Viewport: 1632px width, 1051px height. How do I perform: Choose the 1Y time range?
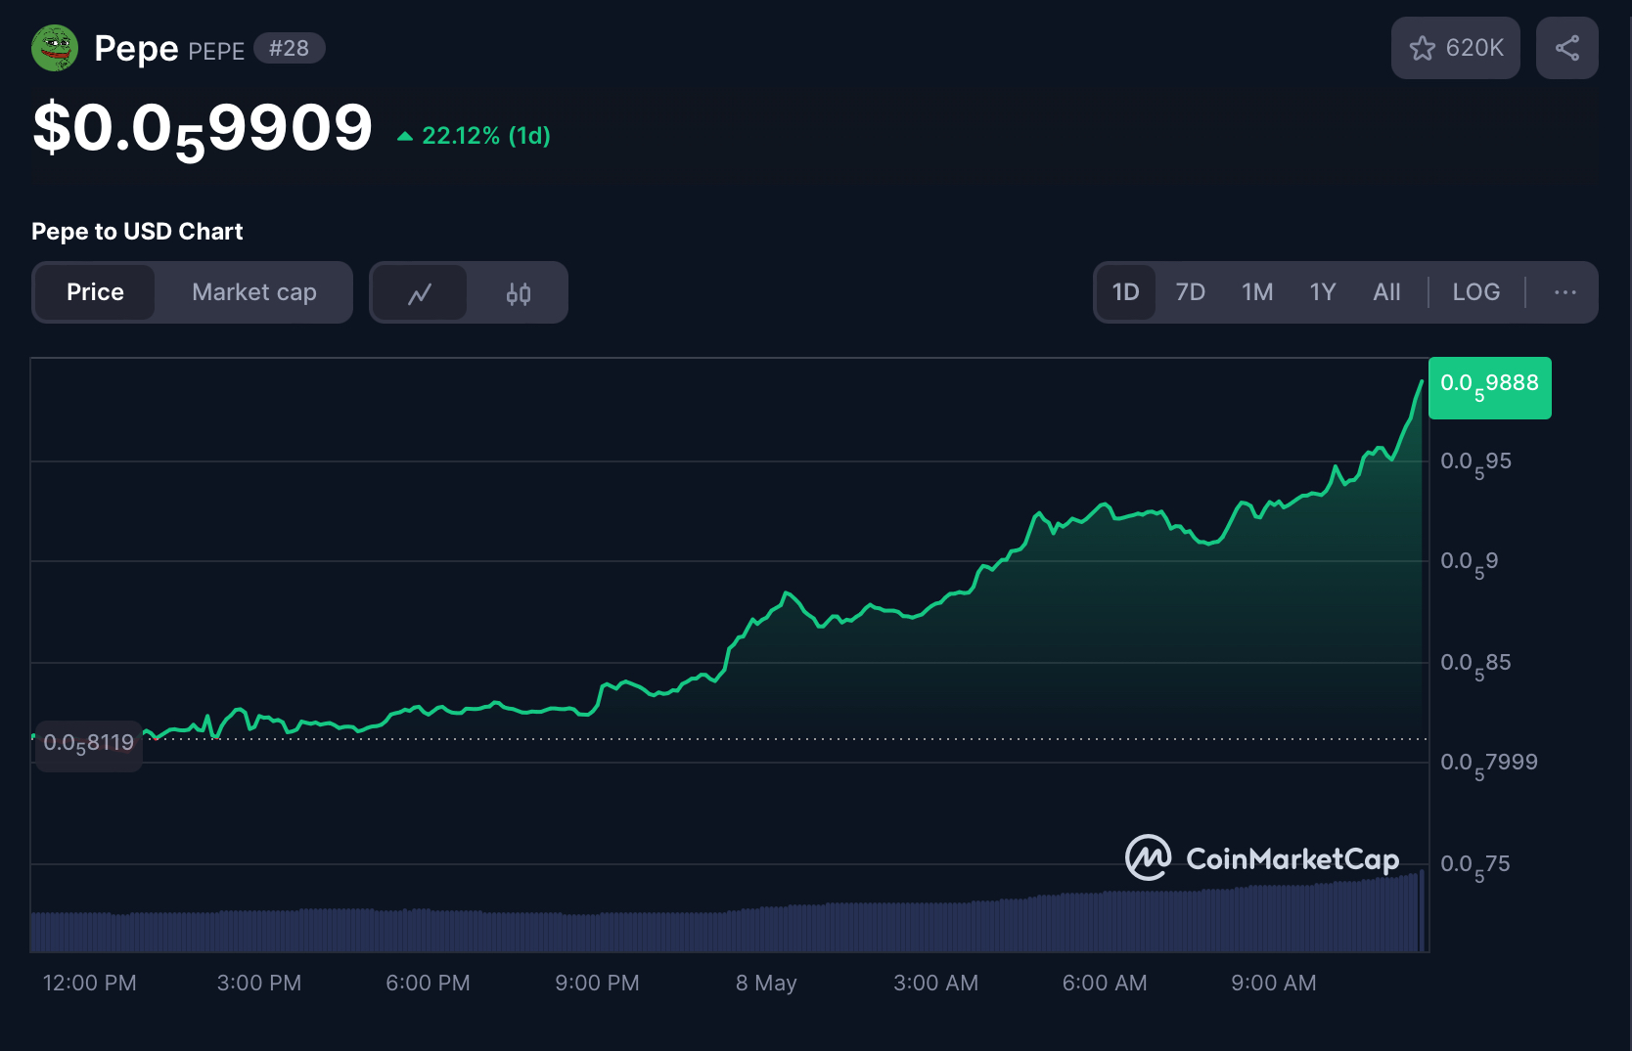pyautogui.click(x=1322, y=292)
